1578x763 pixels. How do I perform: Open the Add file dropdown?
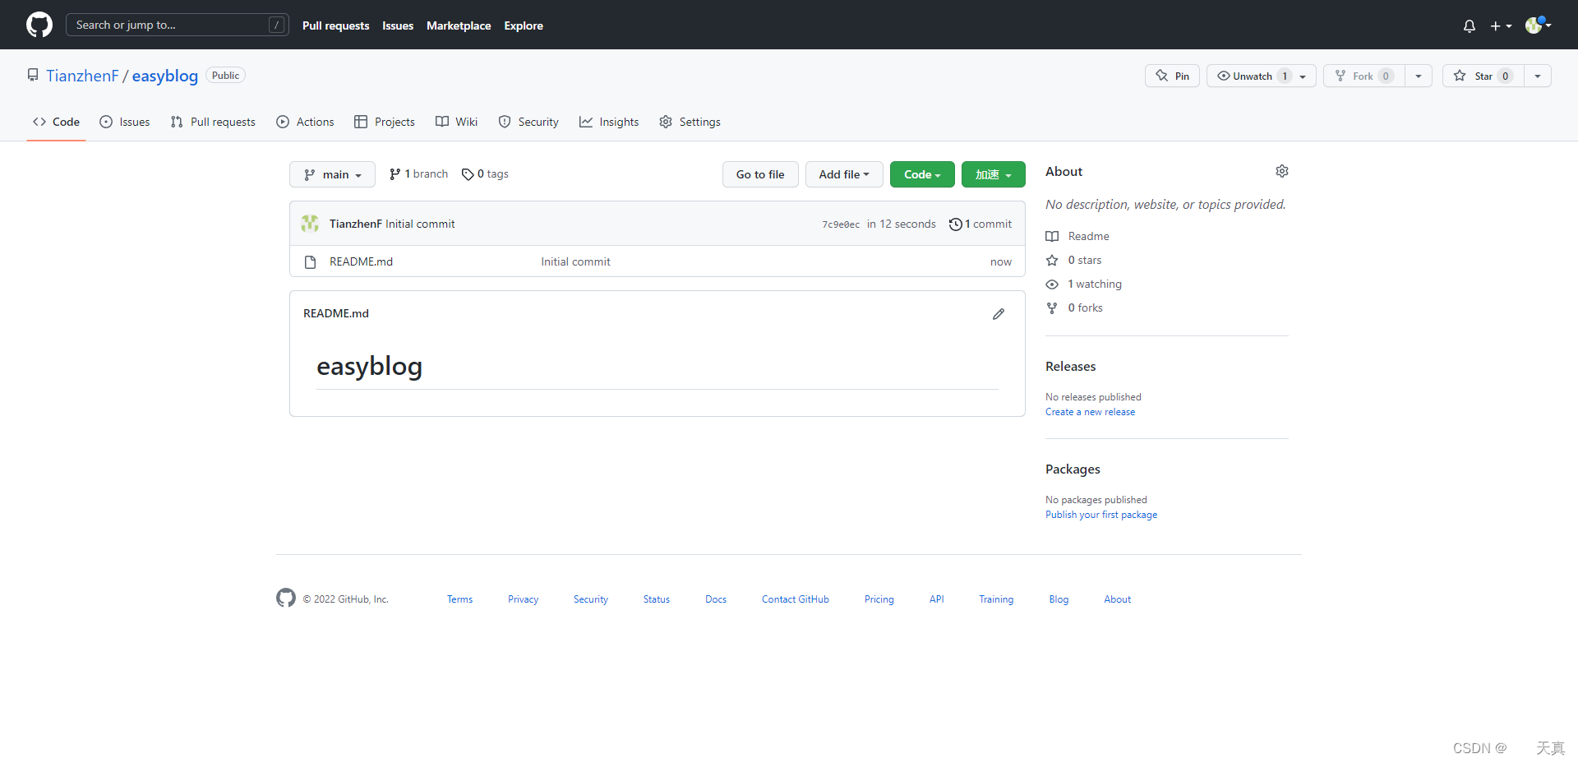(844, 174)
